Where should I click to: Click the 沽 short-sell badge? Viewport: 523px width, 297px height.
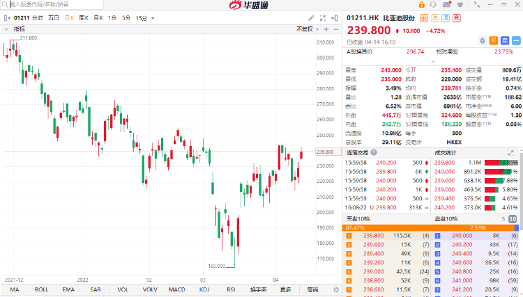tap(434, 18)
